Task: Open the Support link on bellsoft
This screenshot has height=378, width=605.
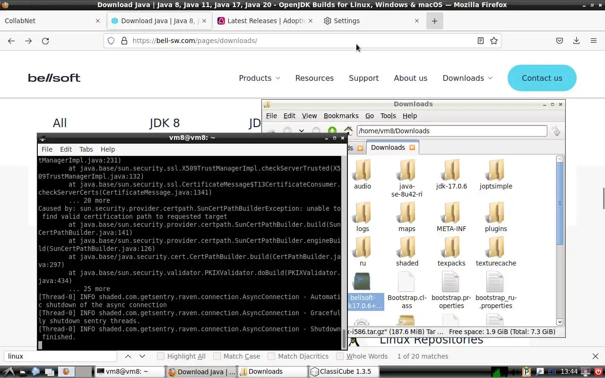Action: tap(363, 78)
